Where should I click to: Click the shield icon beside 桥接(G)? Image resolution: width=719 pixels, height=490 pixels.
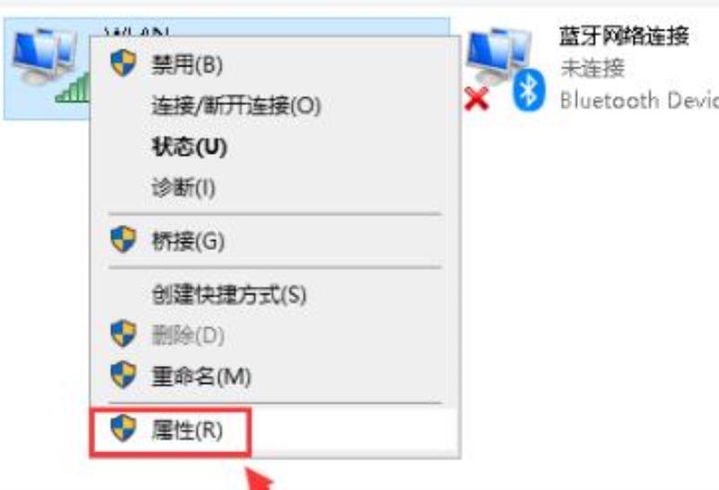coord(123,239)
